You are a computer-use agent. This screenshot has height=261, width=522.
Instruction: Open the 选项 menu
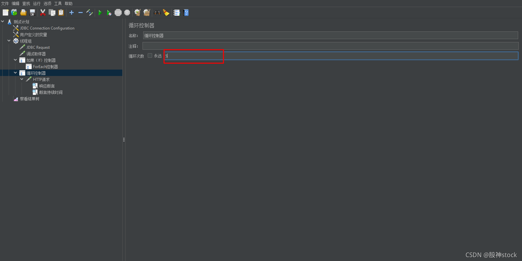pos(48,4)
